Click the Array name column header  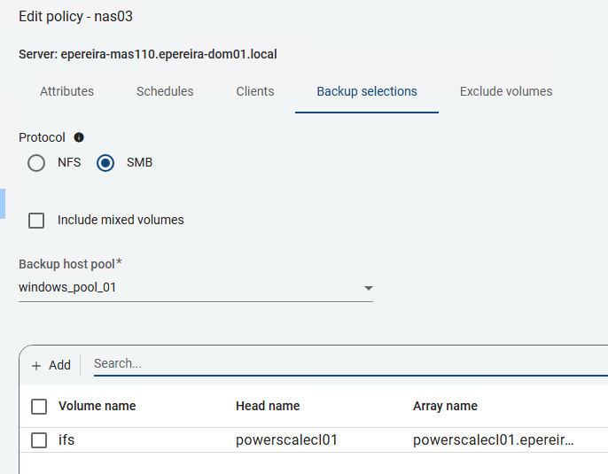[445, 406]
